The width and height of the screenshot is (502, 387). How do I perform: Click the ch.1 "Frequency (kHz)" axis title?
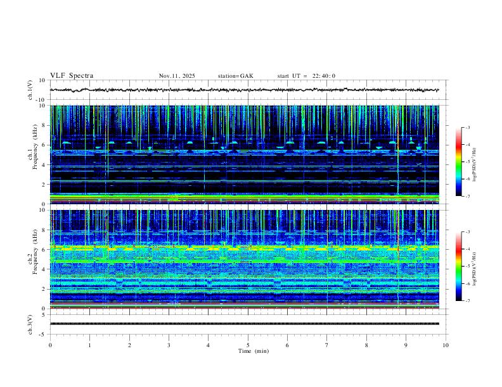coord(35,146)
